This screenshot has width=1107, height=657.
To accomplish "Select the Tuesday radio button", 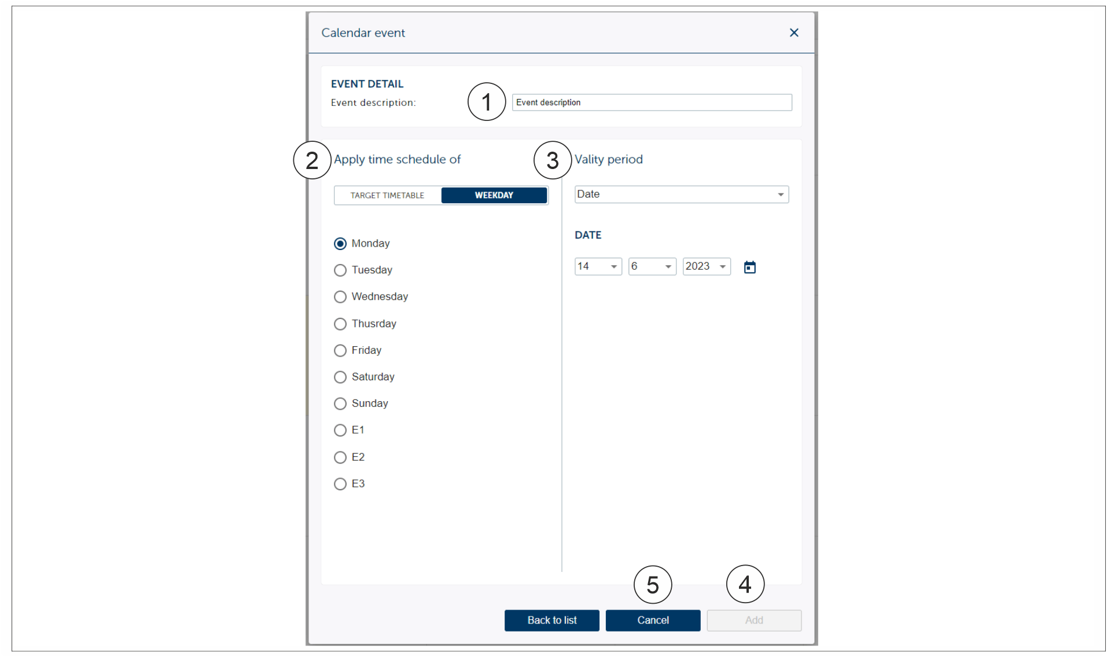I will click(x=340, y=270).
